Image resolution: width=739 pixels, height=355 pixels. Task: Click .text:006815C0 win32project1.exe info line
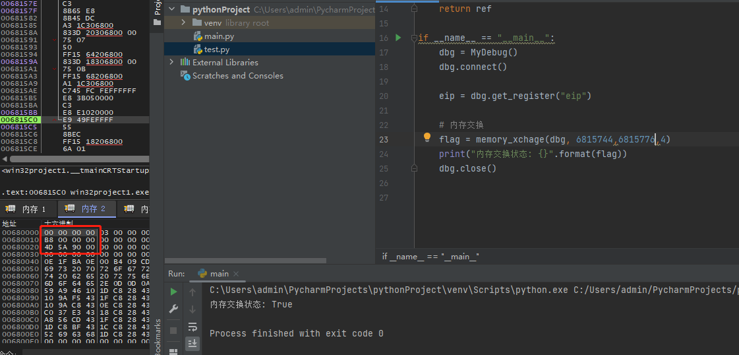point(75,193)
